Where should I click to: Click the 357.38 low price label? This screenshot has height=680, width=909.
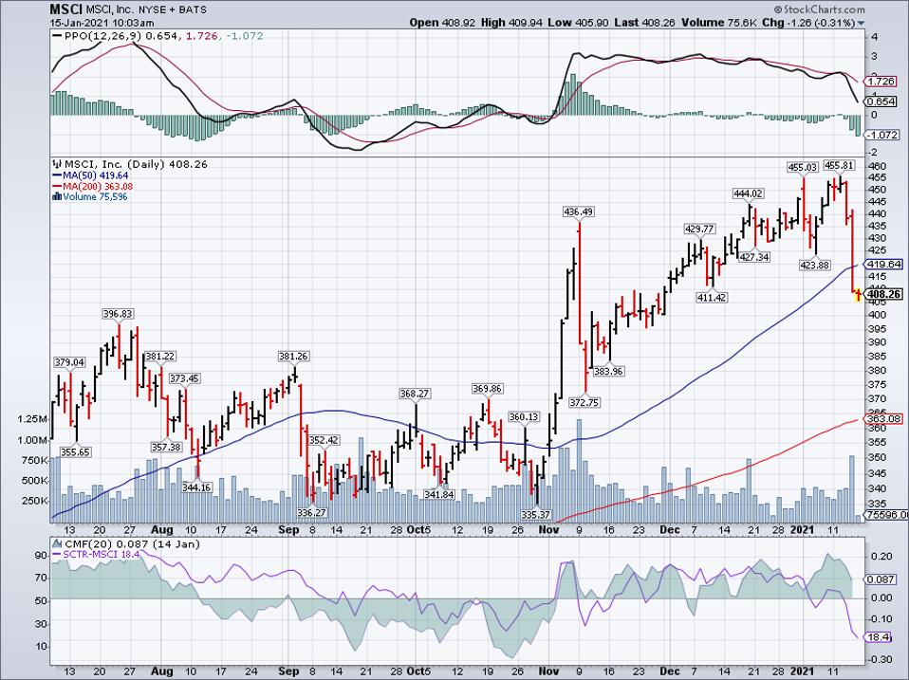166,447
